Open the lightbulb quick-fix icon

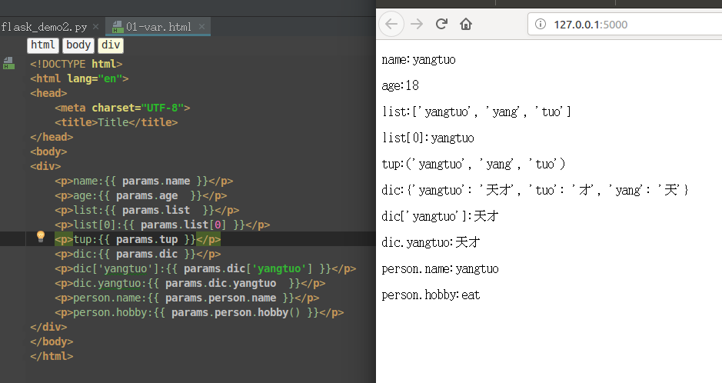41,237
